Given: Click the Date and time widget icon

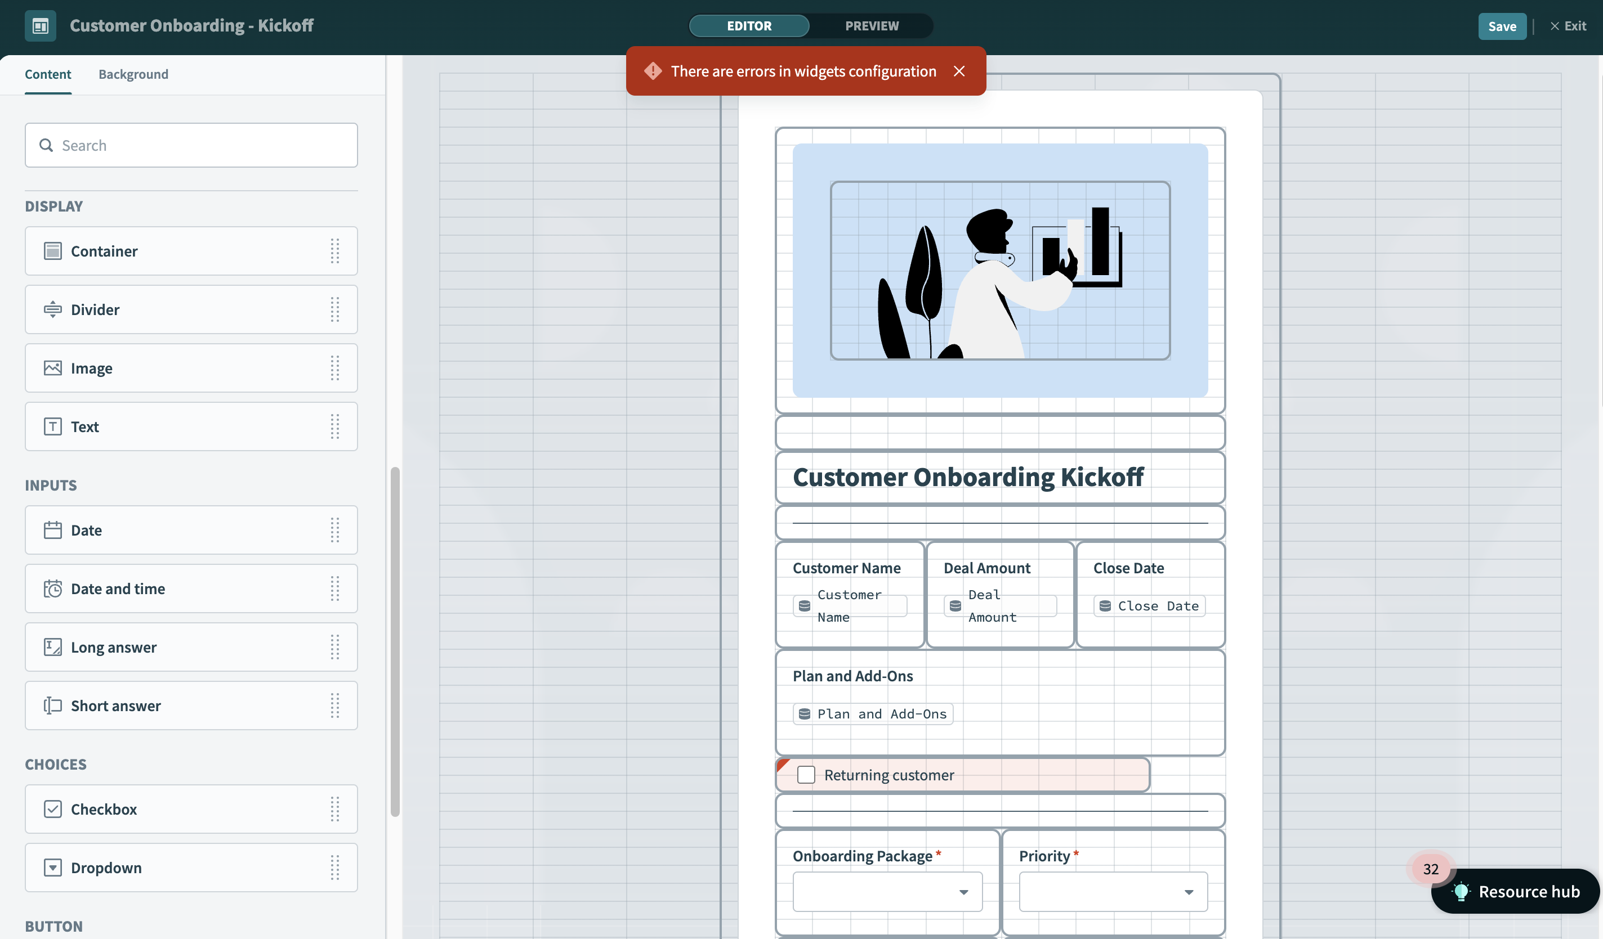Looking at the screenshot, I should tap(53, 588).
